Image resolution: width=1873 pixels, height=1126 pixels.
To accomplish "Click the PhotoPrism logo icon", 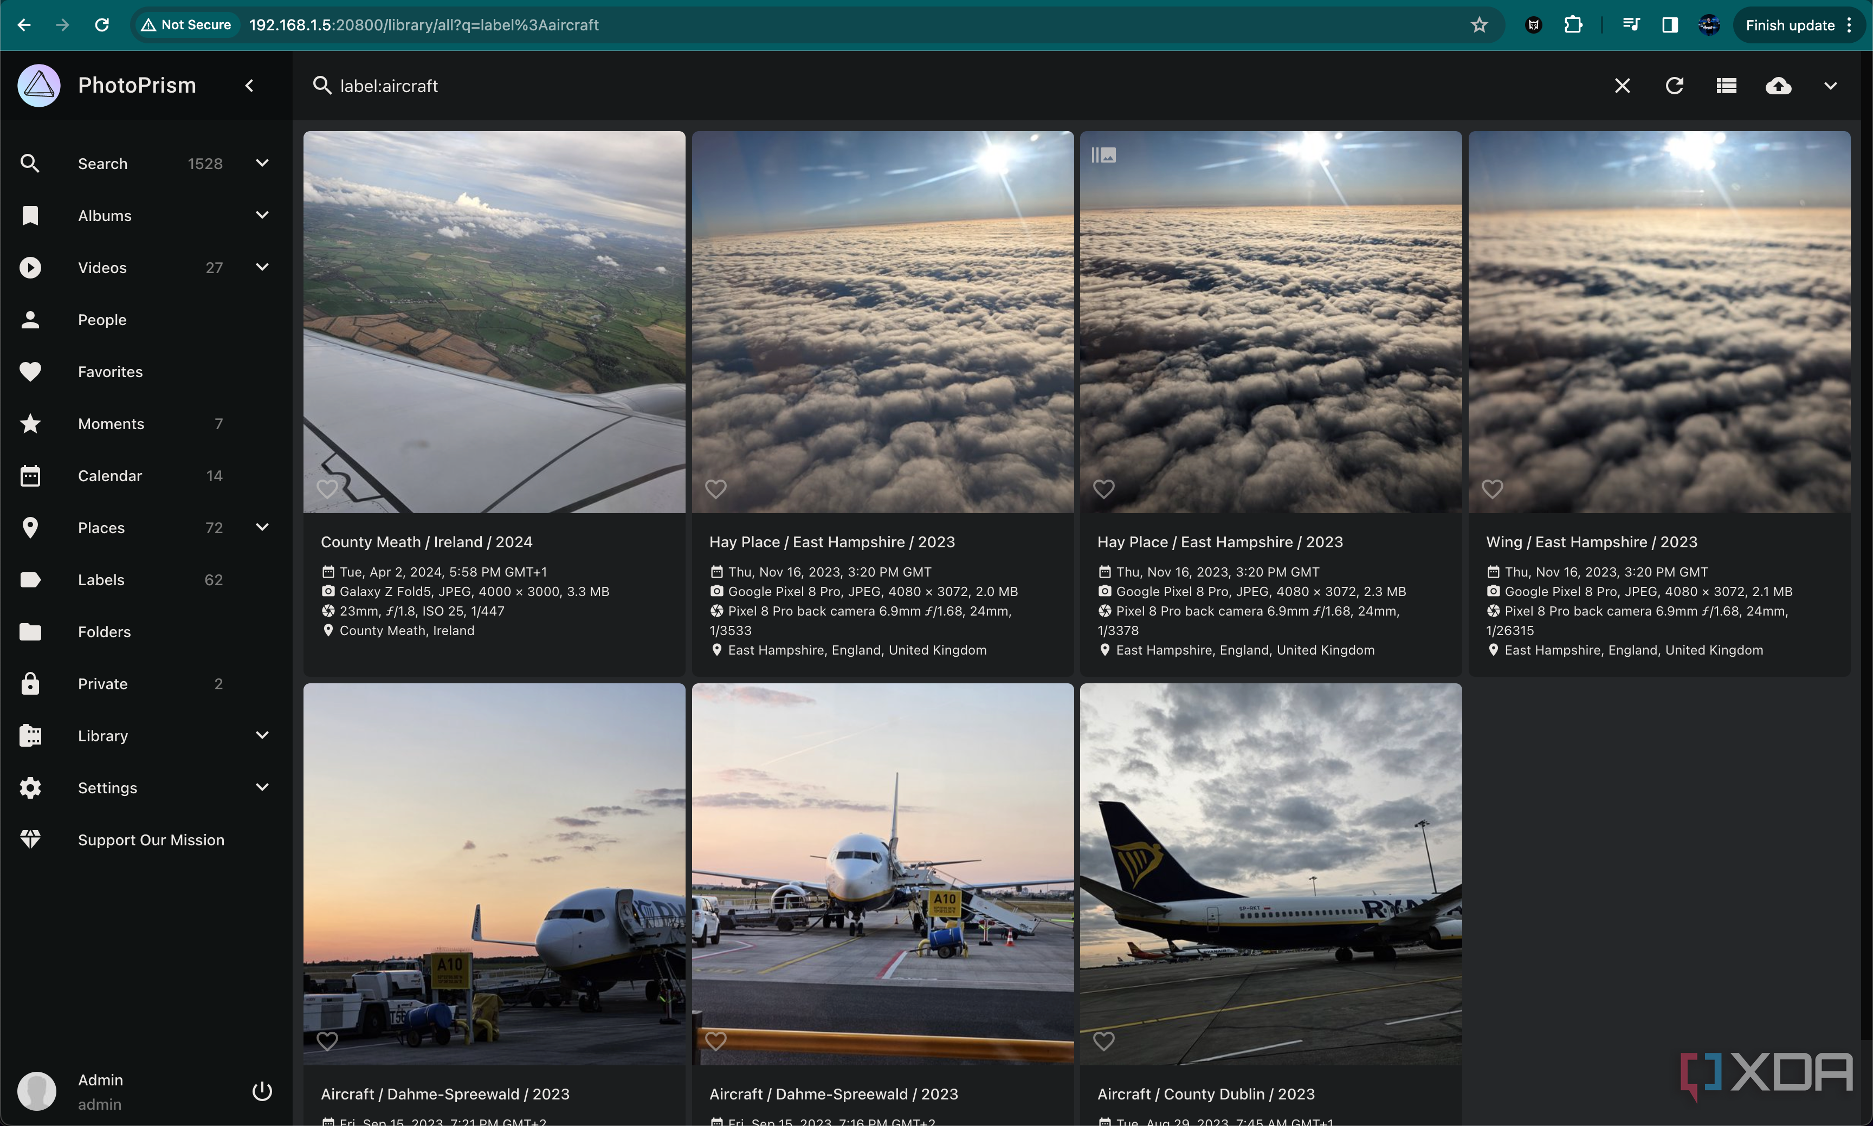I will [38, 86].
